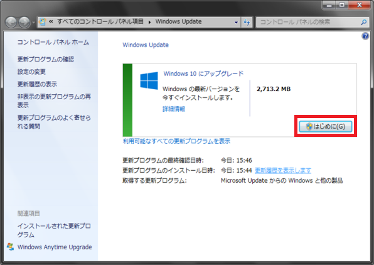
Task: Click 更新履歴を表示します link
Action: coord(283,170)
